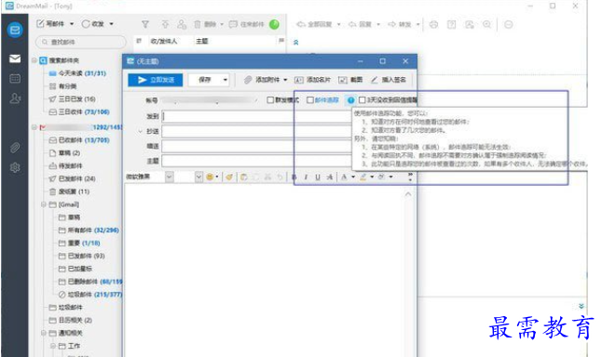This screenshot has width=602, height=357.
Task: Click the 查找邮件 search box
Action: tap(81, 42)
